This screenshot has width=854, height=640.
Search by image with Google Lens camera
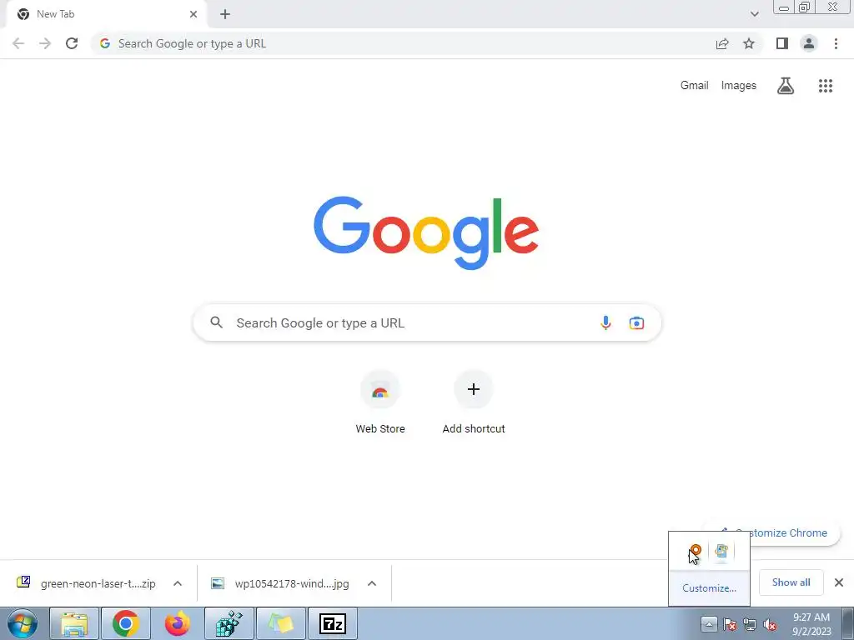tap(636, 322)
